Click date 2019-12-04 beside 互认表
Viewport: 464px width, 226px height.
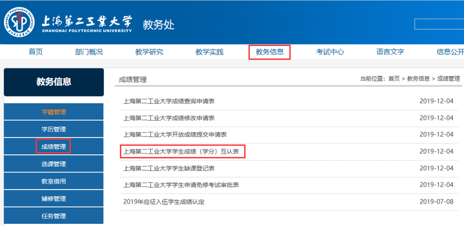click(437, 152)
